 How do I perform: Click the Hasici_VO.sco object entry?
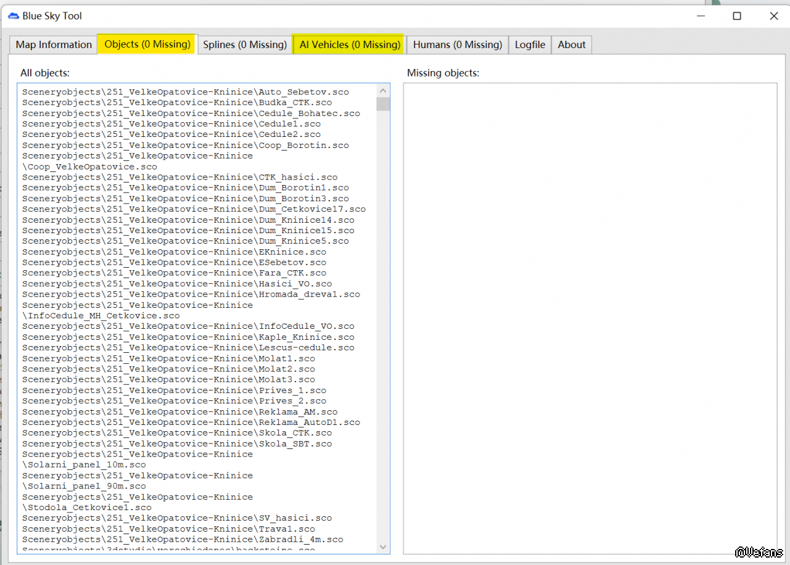pyautogui.click(x=176, y=284)
